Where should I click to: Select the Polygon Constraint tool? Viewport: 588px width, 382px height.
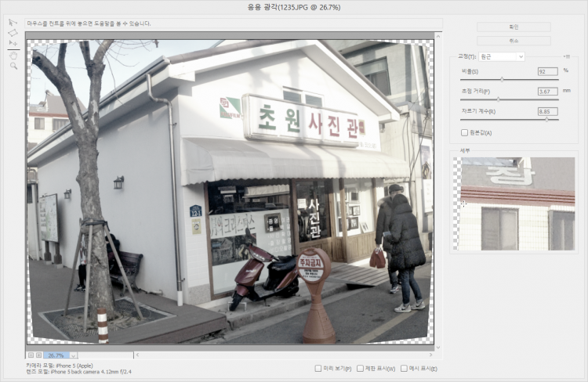(x=13, y=34)
